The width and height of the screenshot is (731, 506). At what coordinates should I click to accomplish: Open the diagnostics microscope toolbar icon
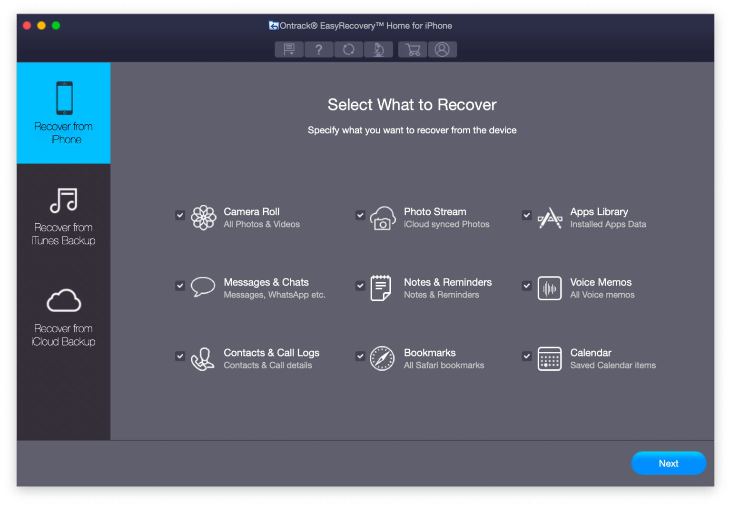(379, 50)
